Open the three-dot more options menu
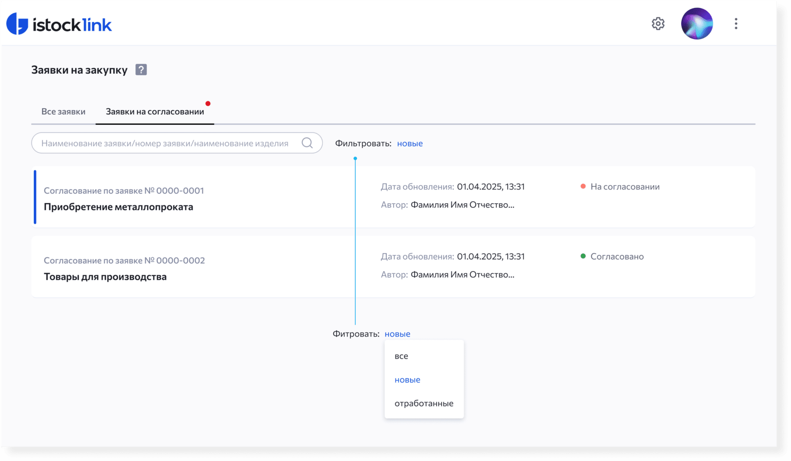Viewport: 791px width, 461px height. coord(736,24)
